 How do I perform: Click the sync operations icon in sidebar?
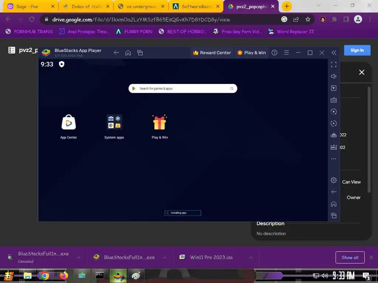click(x=334, y=112)
